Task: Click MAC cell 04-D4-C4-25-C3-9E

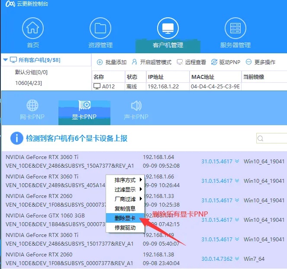Action: (215, 87)
